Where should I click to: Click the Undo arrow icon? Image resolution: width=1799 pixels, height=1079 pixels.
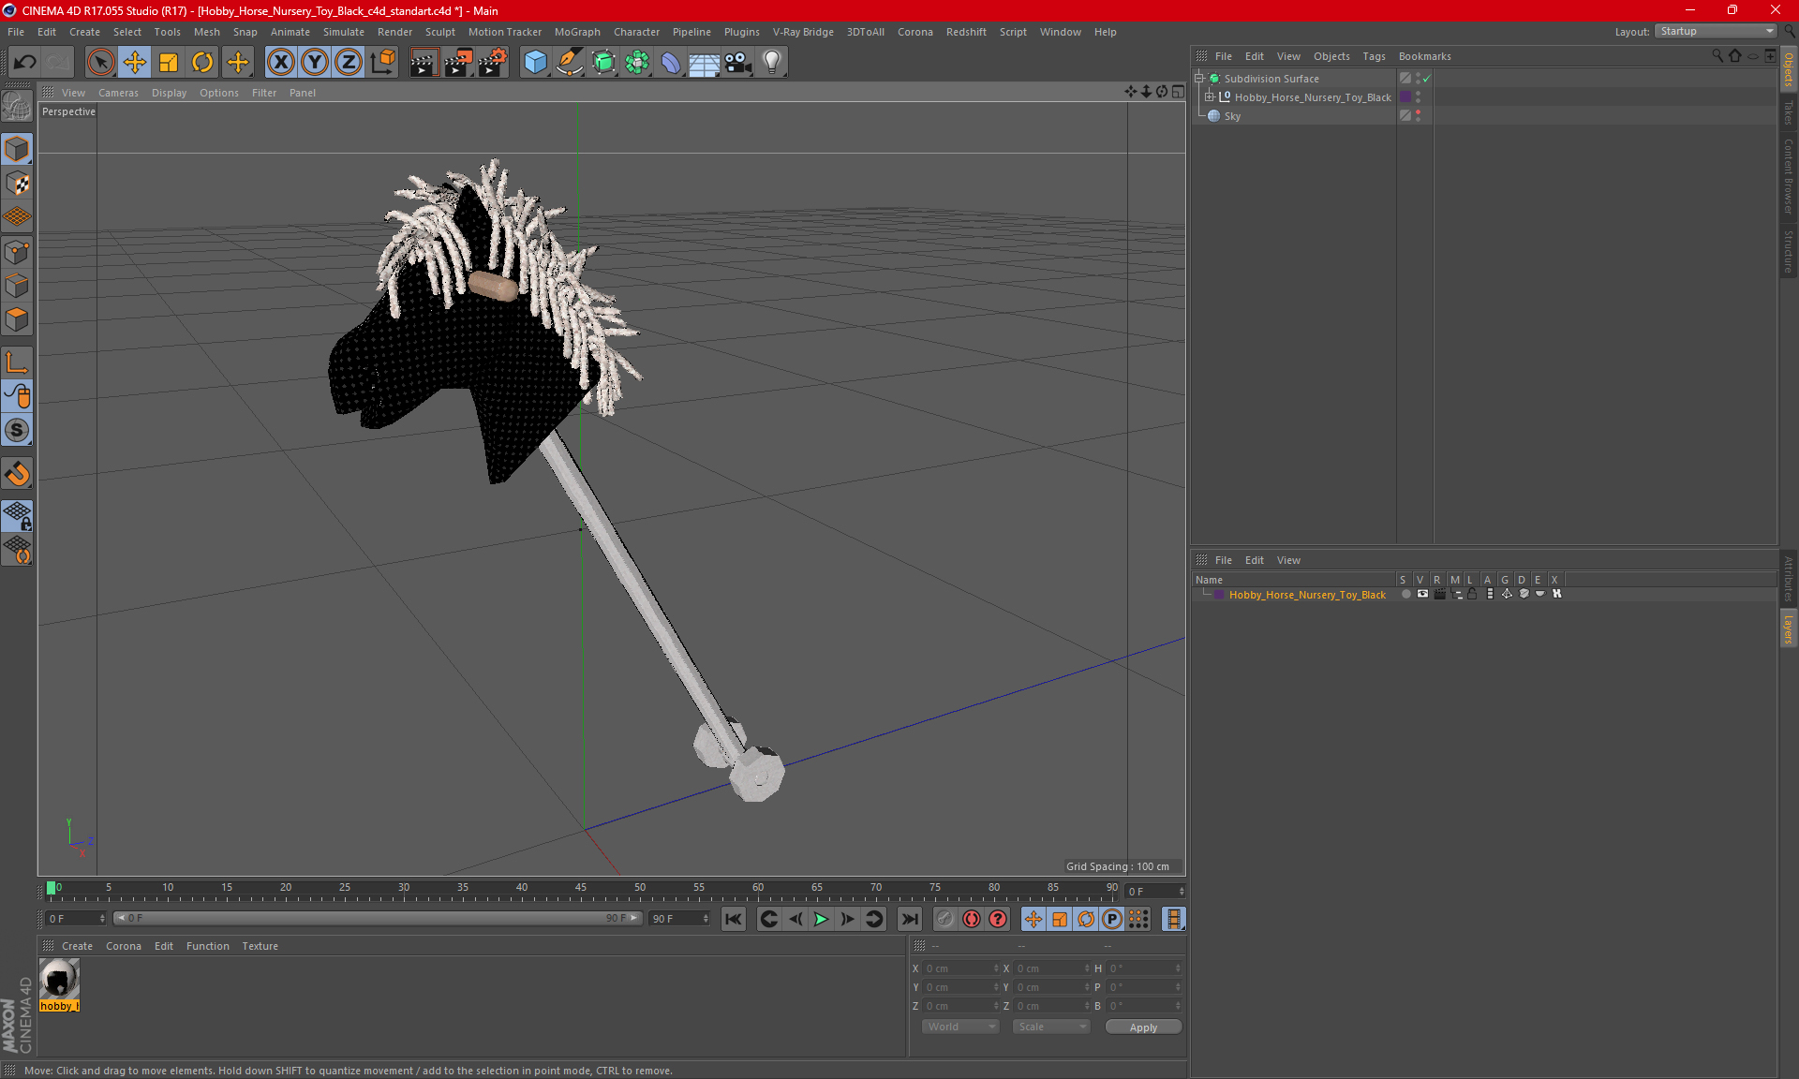pyautogui.click(x=25, y=62)
